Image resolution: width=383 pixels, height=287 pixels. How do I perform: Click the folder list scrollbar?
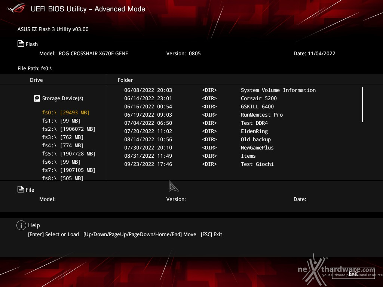[x=362, y=105]
